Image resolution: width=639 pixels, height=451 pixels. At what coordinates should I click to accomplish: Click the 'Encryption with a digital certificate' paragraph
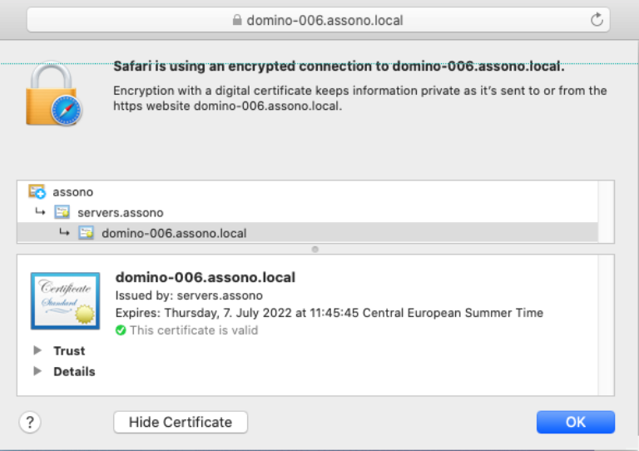360,98
